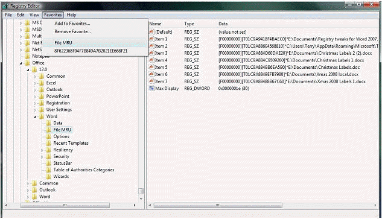382x219 pixels.
Task: Collapse the Office tree node
Action: (x=21, y=63)
